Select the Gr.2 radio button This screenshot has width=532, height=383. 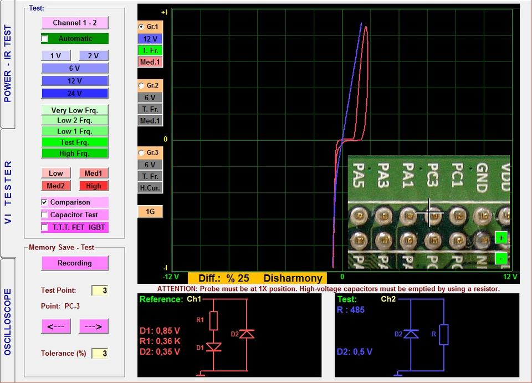click(141, 85)
